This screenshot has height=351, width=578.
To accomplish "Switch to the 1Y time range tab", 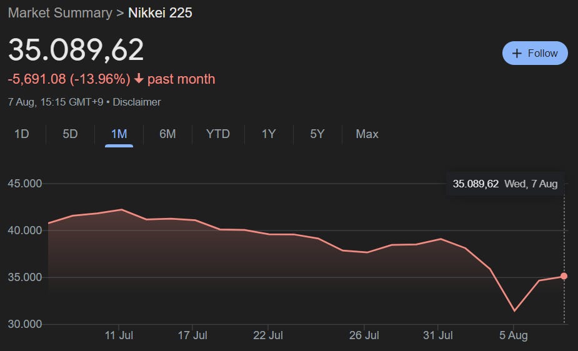I will (269, 134).
